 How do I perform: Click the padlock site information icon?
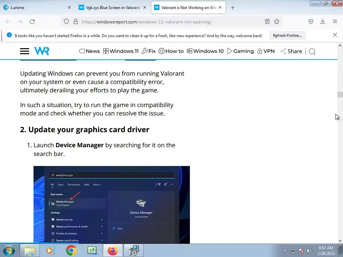(76, 22)
